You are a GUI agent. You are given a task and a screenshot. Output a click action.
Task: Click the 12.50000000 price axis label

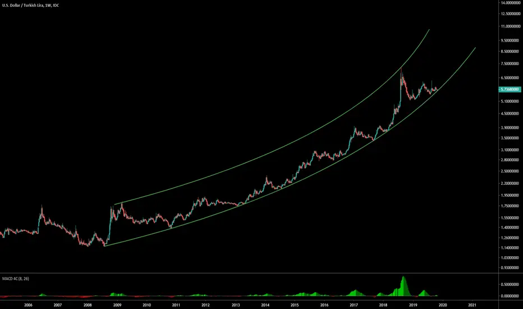[510, 13]
